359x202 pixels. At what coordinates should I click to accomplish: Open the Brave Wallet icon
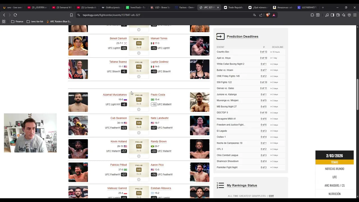point(338,15)
